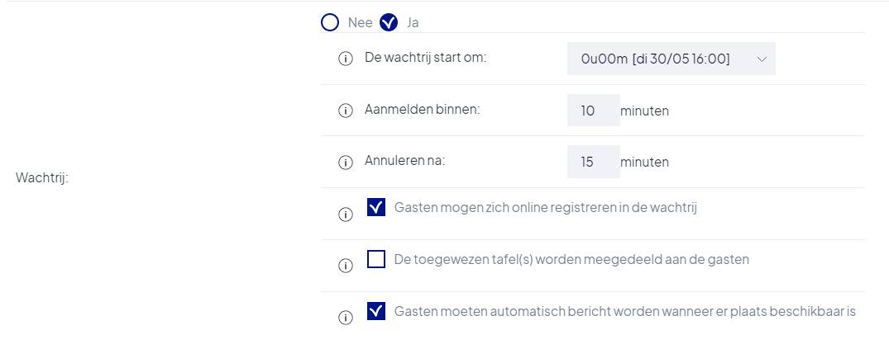Image resolution: width=889 pixels, height=349 pixels.
Task: Open the wachtrij start time dropdown
Action: tap(672, 59)
